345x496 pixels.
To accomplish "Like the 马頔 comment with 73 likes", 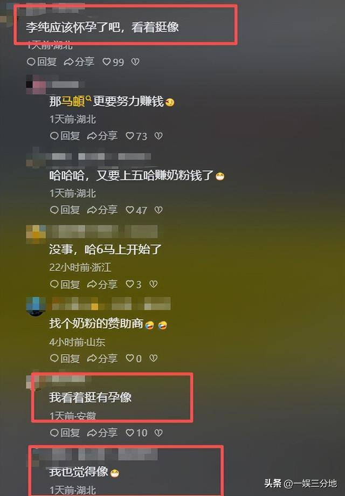I will [x=136, y=136].
